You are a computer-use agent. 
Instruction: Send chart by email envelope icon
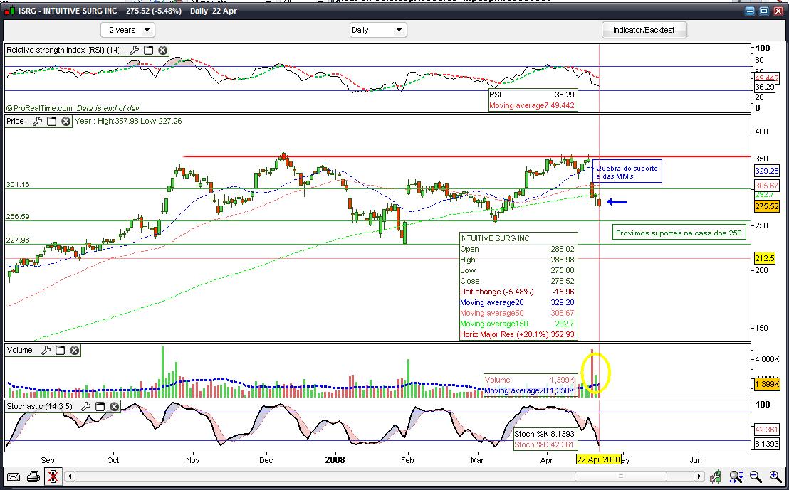(13, 476)
